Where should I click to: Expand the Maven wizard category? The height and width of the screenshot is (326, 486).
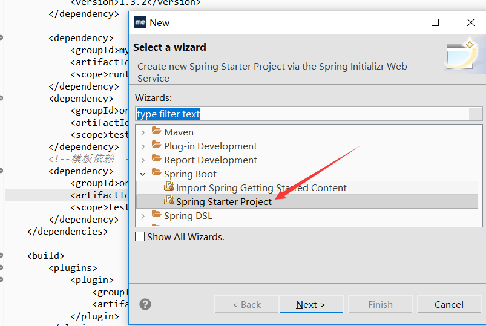(143, 132)
